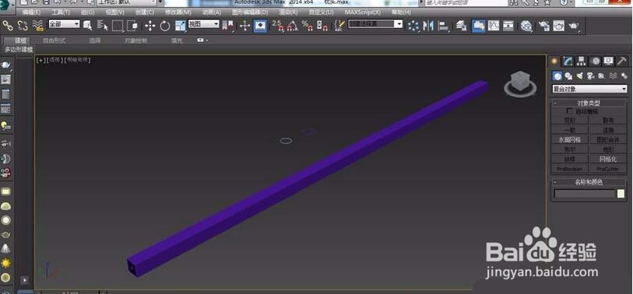Open the Create command panel tab
The height and width of the screenshot is (294, 633).
554,61
